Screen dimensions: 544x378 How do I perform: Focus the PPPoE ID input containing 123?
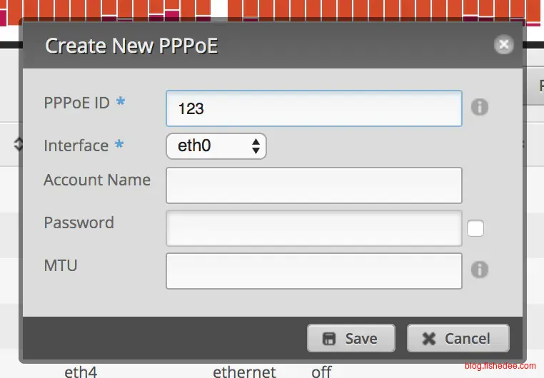pyautogui.click(x=313, y=108)
